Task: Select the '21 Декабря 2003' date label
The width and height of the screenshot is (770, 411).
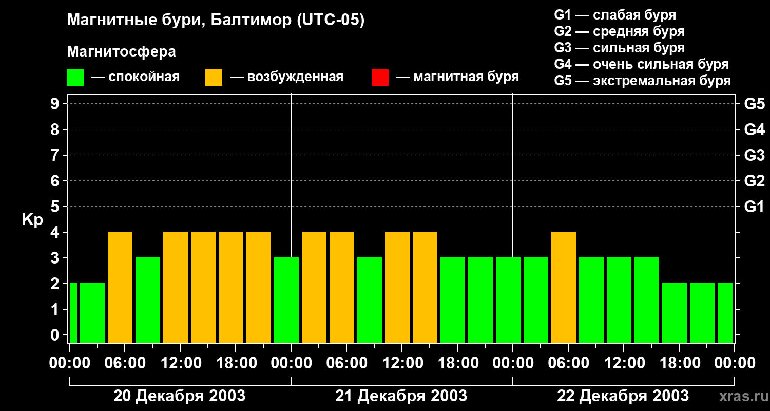Action: [401, 396]
